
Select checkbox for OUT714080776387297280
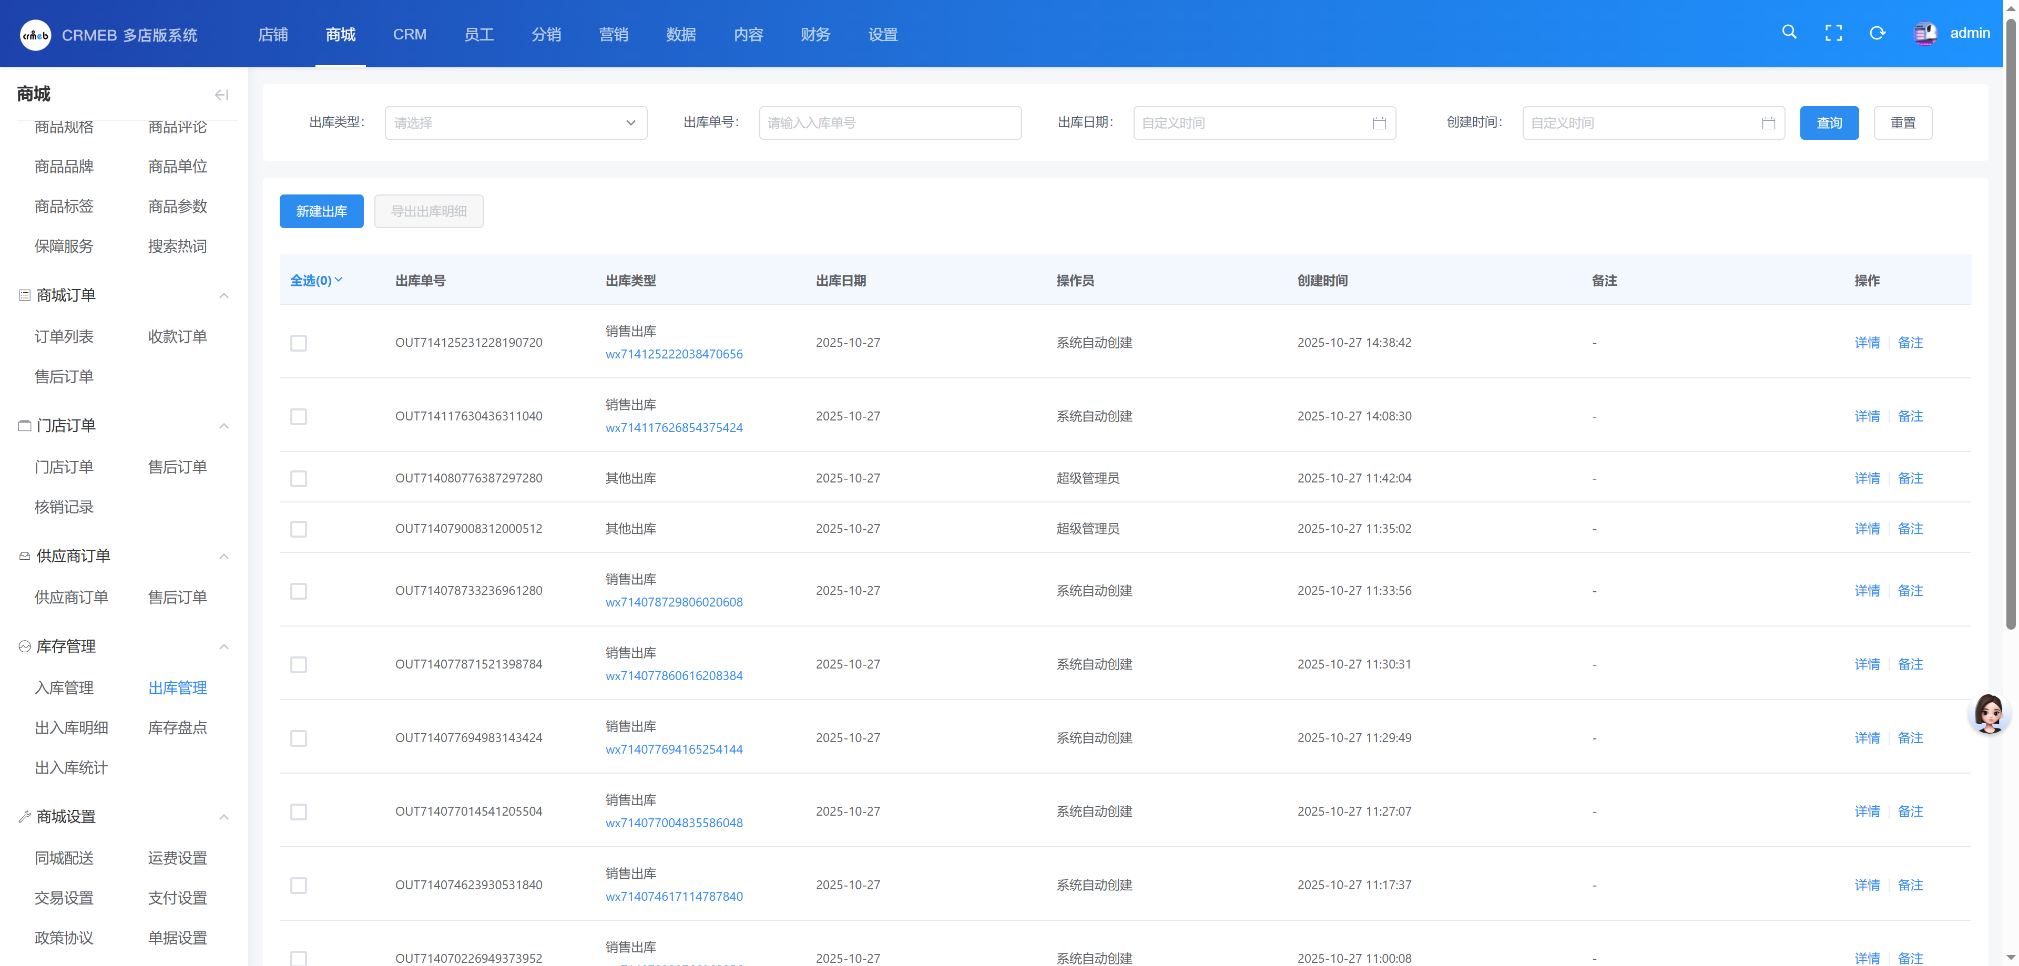point(299,479)
